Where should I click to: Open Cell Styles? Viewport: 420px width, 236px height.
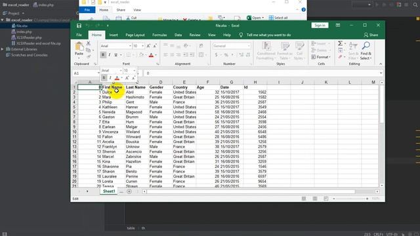click(299, 51)
